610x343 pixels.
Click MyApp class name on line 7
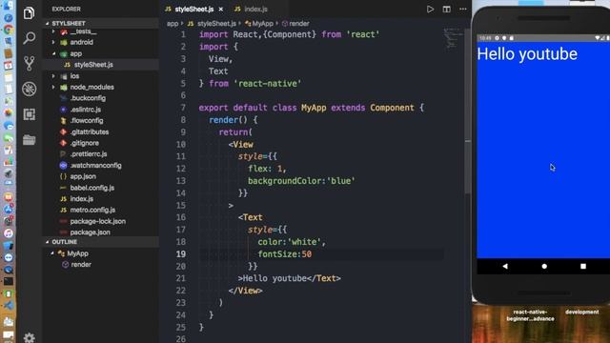click(x=314, y=108)
